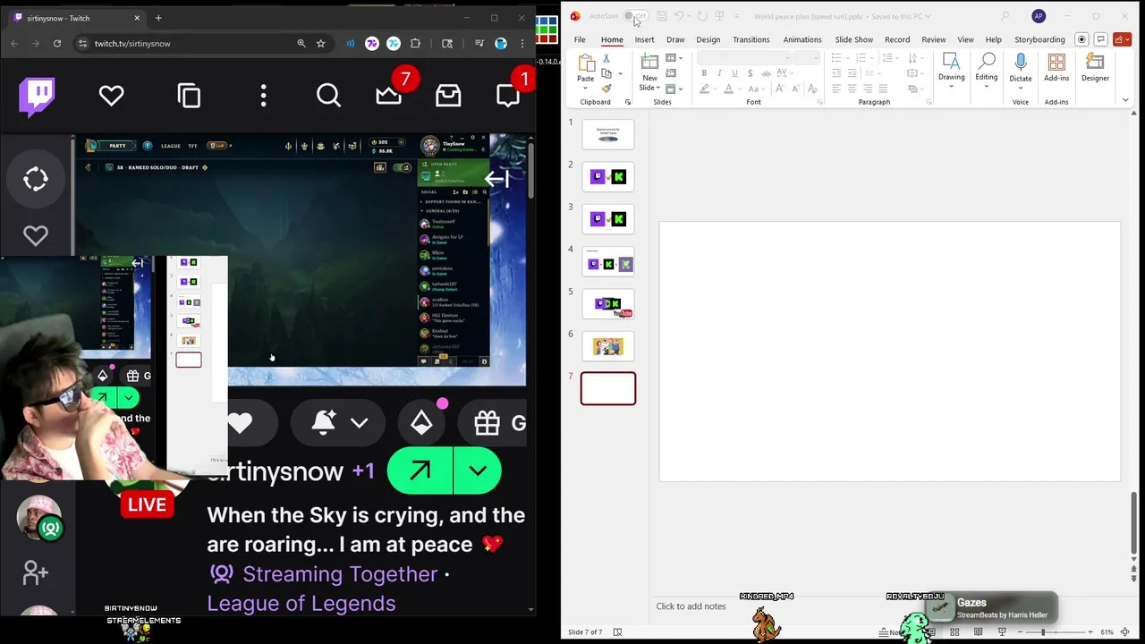Select slide 1 thumbnail
Screen dimensions: 1145x644
(608, 134)
